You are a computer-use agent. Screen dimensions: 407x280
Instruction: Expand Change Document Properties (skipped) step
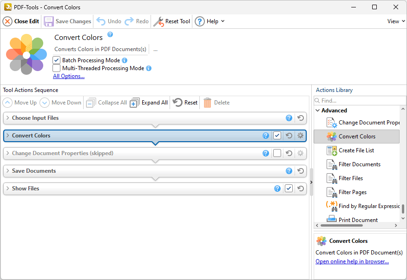tap(7, 153)
